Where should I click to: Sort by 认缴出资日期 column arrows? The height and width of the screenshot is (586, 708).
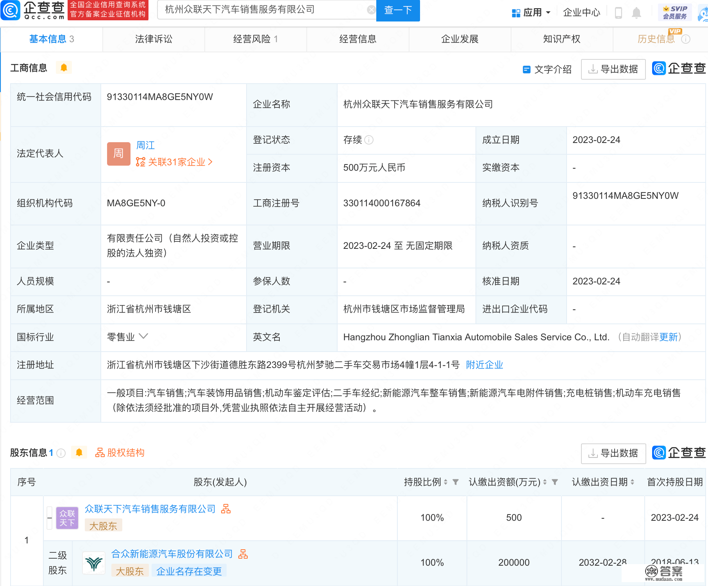(632, 482)
